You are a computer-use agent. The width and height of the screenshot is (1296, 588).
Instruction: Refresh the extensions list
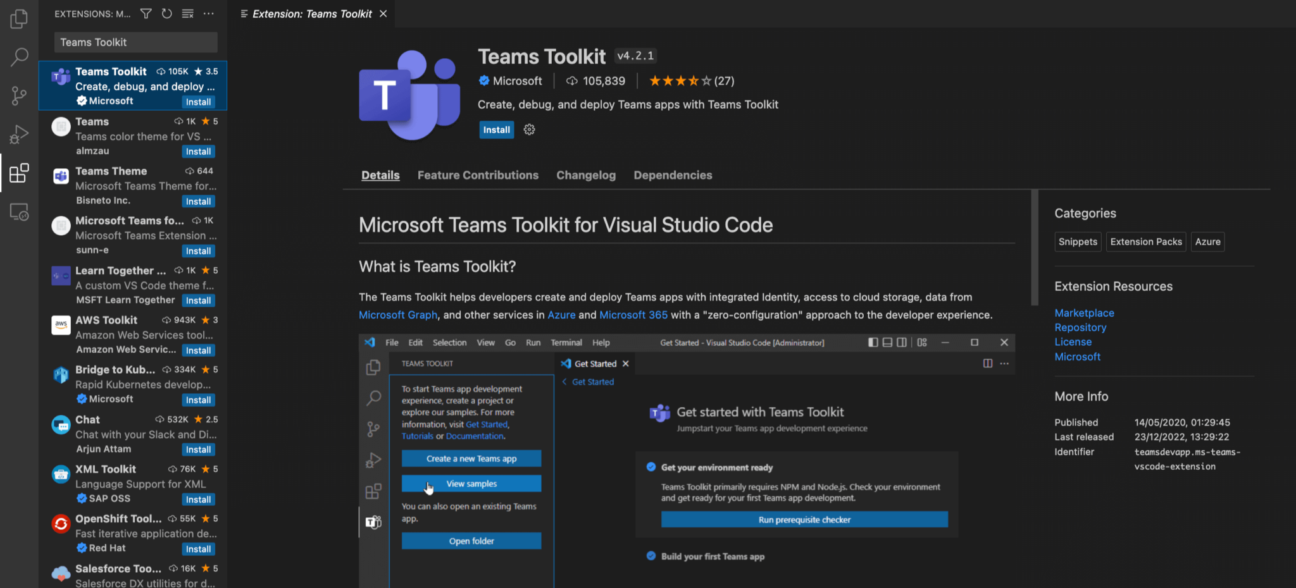[x=166, y=13]
